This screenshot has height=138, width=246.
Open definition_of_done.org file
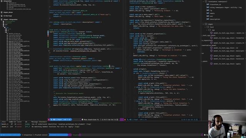tap(15, 33)
